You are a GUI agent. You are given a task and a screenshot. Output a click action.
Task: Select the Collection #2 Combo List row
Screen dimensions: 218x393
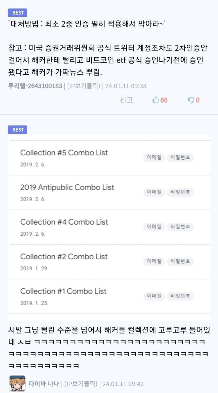[64, 257]
